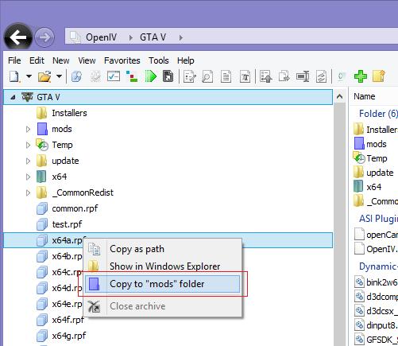This screenshot has height=346, width=398.
Task: Click GTA V in the address breadcrumb
Action: click(x=153, y=37)
